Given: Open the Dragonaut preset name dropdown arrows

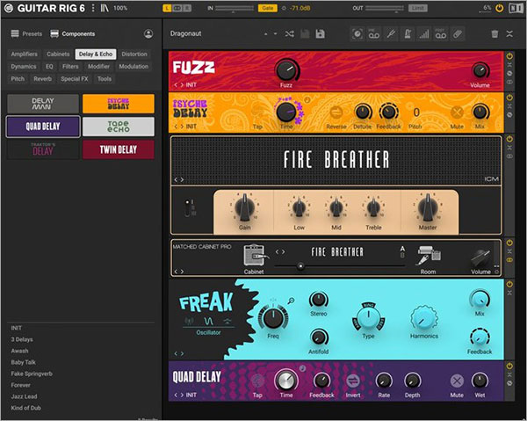Looking at the screenshot, I should point(271,34).
